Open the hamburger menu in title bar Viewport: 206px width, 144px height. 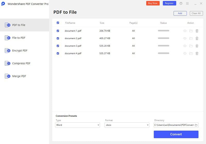[x=187, y=3]
